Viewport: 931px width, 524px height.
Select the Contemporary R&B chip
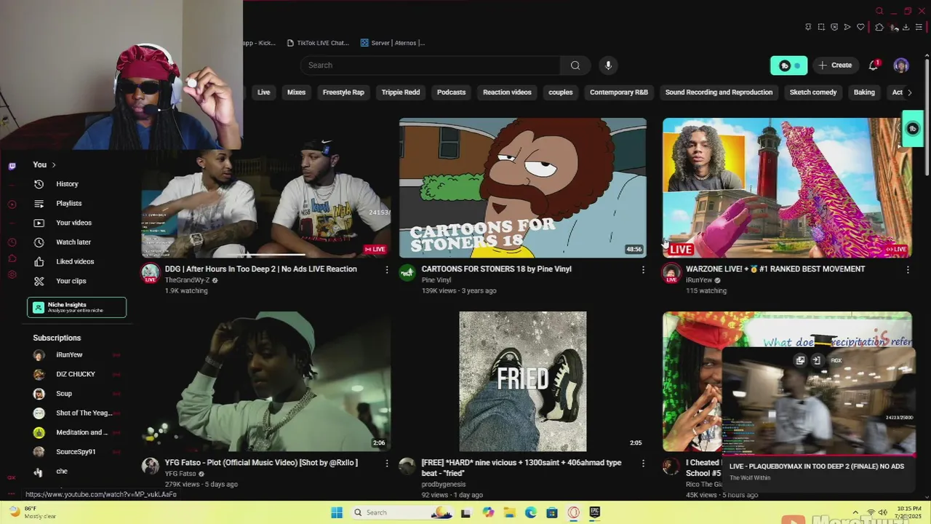click(x=619, y=92)
